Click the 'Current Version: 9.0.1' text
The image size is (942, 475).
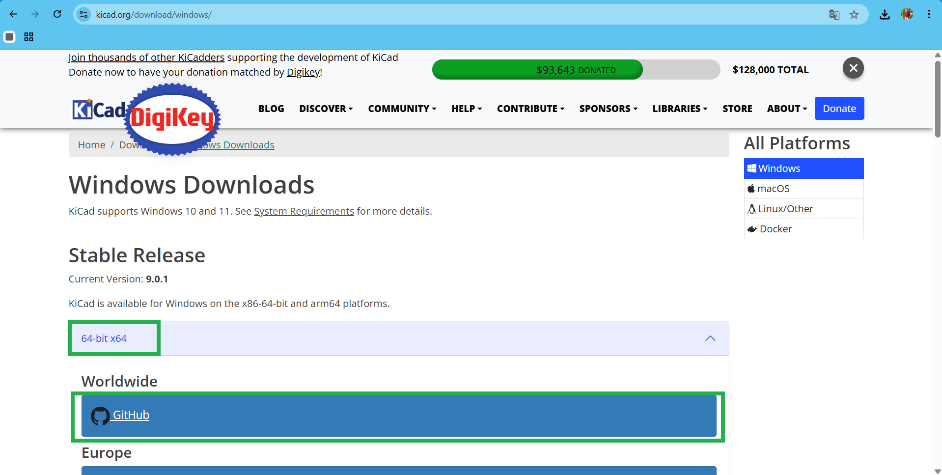pos(118,279)
